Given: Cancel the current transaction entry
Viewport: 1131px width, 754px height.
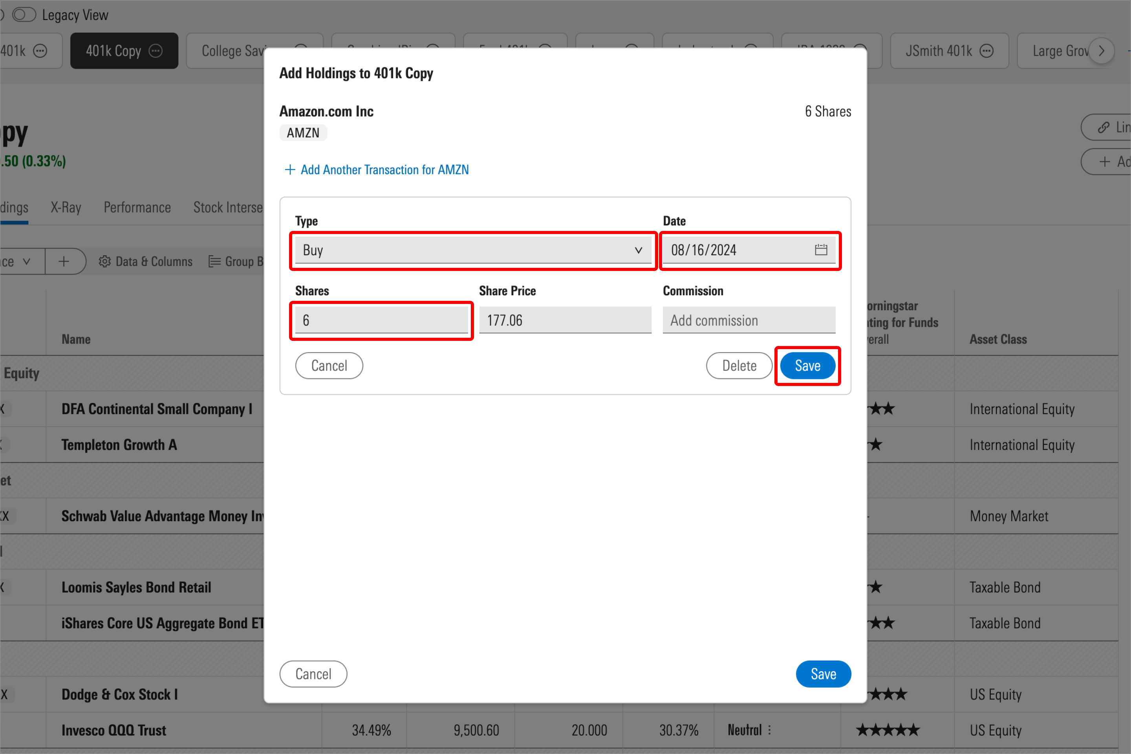Looking at the screenshot, I should (328, 365).
